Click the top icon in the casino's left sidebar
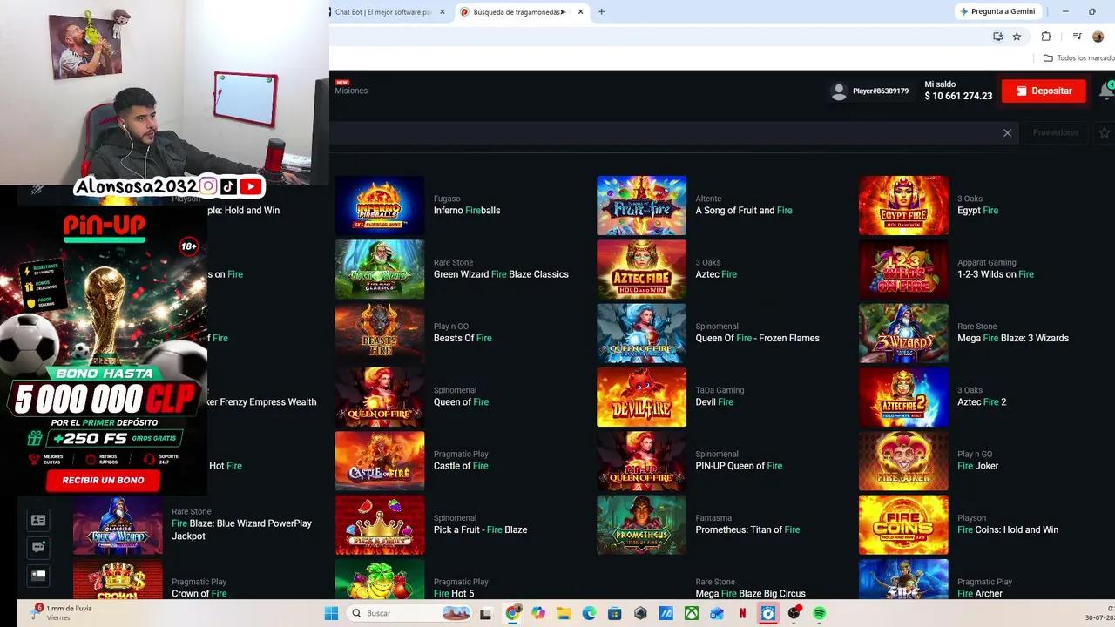The image size is (1115, 627). [38, 520]
